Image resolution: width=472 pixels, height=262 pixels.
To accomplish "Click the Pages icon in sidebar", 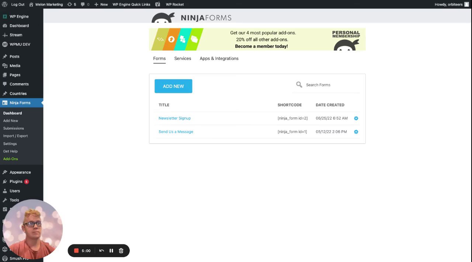I will pos(5,75).
